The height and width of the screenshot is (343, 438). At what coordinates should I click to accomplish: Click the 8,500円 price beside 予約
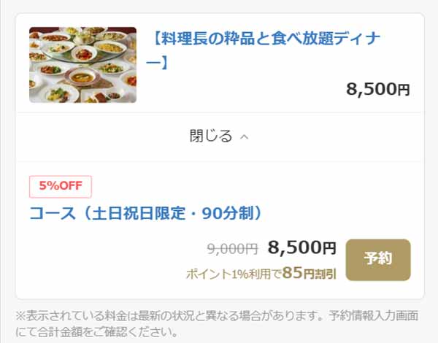(301, 247)
